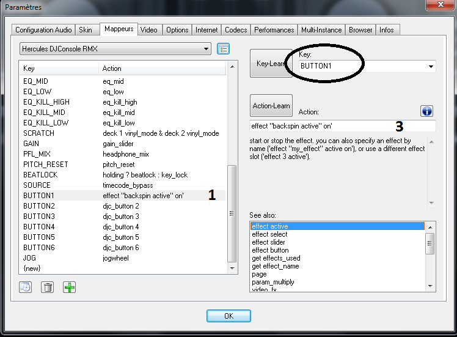Click the list icon beside the device dropdown
The image size is (457, 337).
223,48
